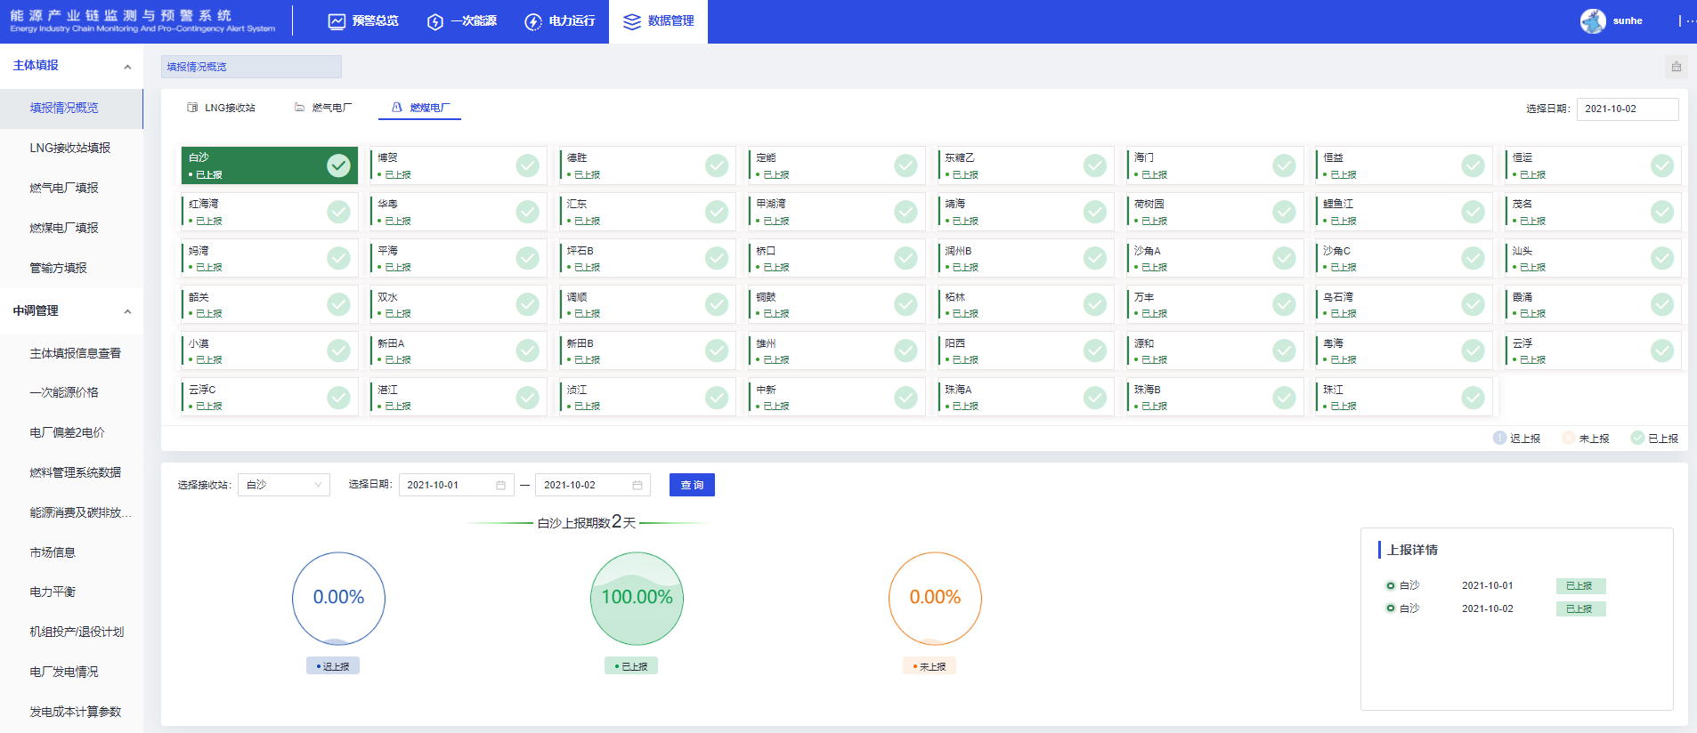This screenshot has height=733, width=1697.
Task: Click the 选择日期 field showing 2021-10-02
Action: tap(1627, 109)
